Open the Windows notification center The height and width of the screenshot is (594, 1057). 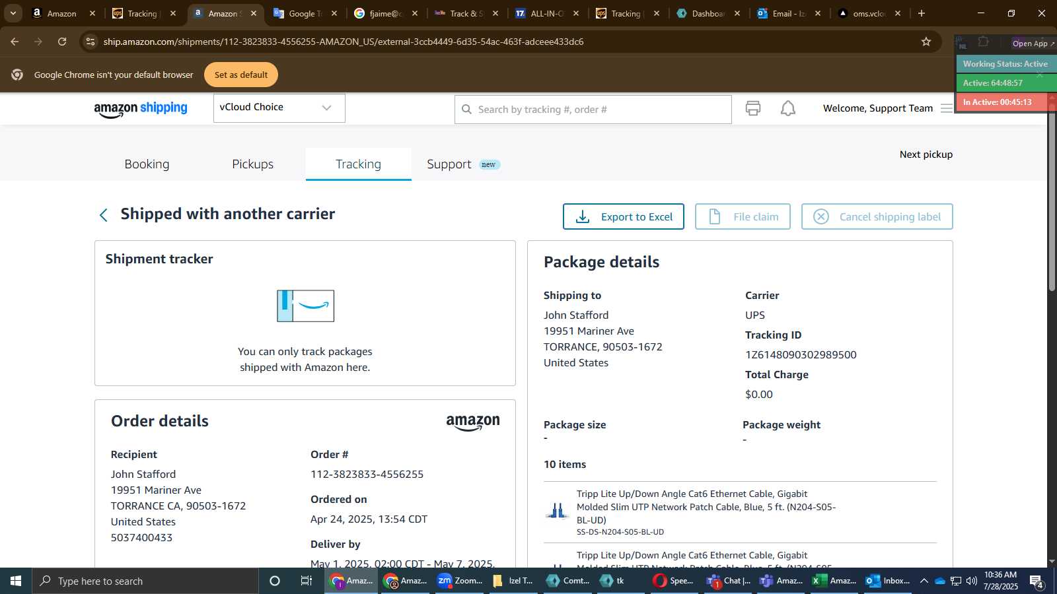pyautogui.click(x=1037, y=581)
